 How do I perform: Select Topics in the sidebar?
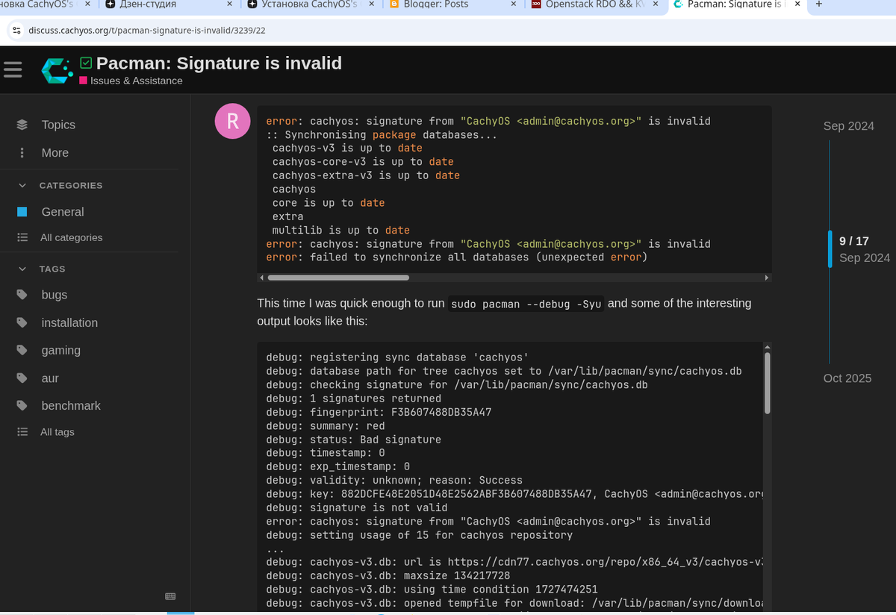[57, 125]
